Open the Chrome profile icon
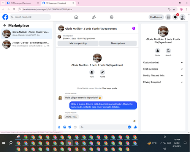The width and height of the screenshot is (190, 152). point(181,9)
